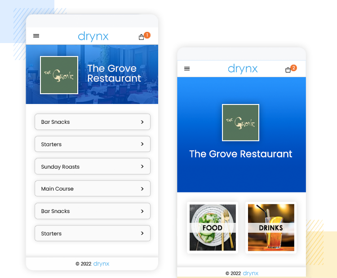
Task: Click the drynx header logo on the left phone
Action: (x=93, y=36)
